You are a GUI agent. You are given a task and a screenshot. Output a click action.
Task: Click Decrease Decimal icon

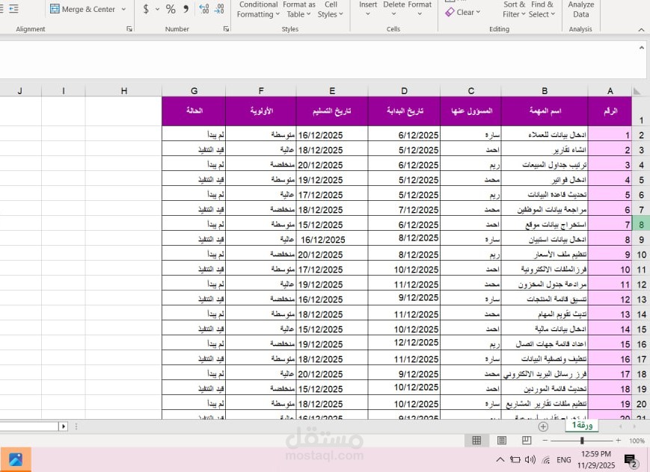point(219,9)
